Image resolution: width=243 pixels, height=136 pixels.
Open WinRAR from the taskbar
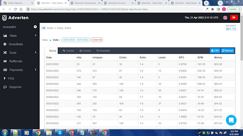click(x=93, y=133)
